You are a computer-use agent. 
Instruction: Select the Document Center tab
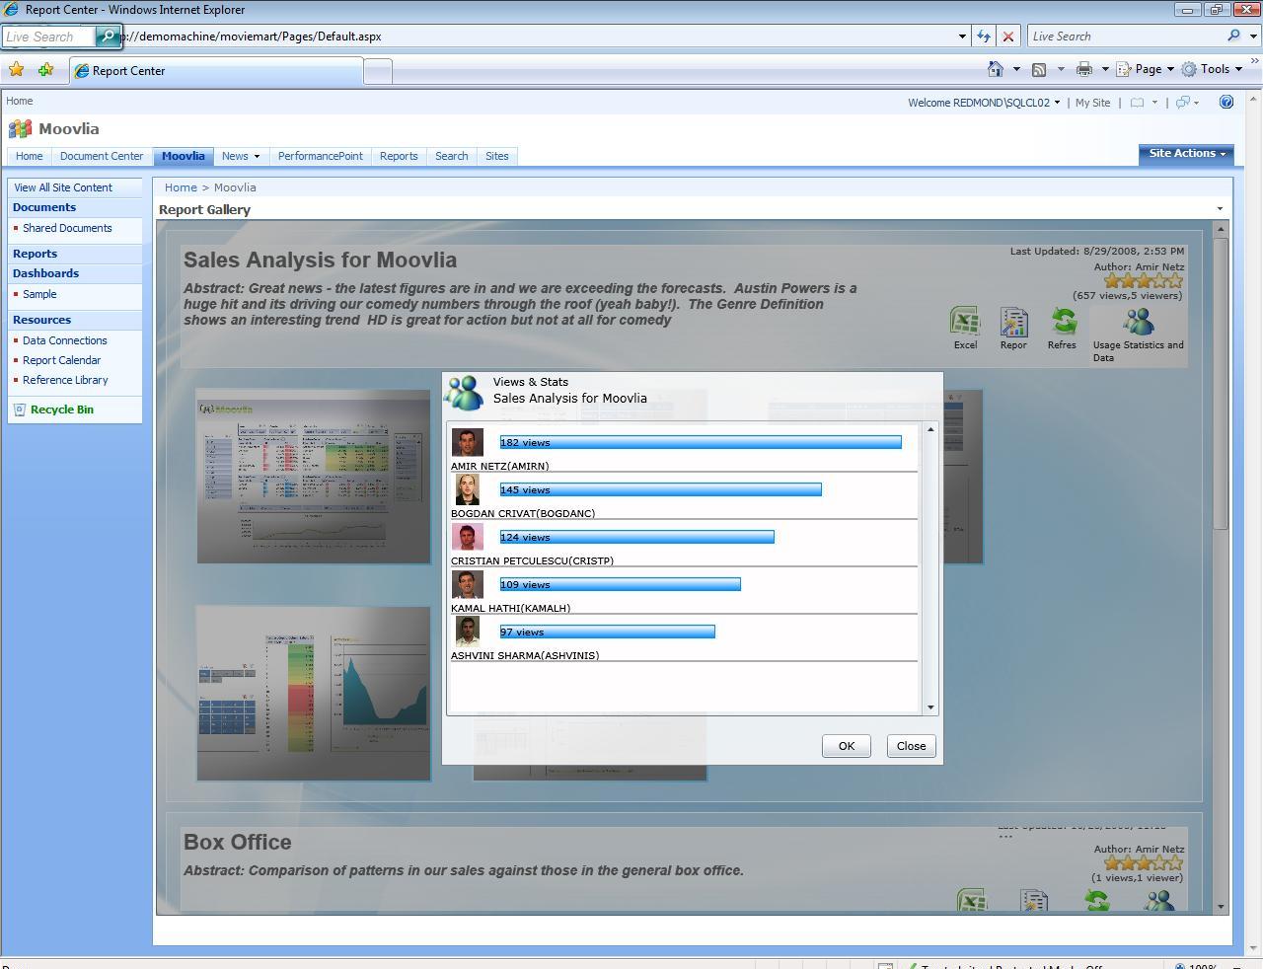pyautogui.click(x=102, y=156)
